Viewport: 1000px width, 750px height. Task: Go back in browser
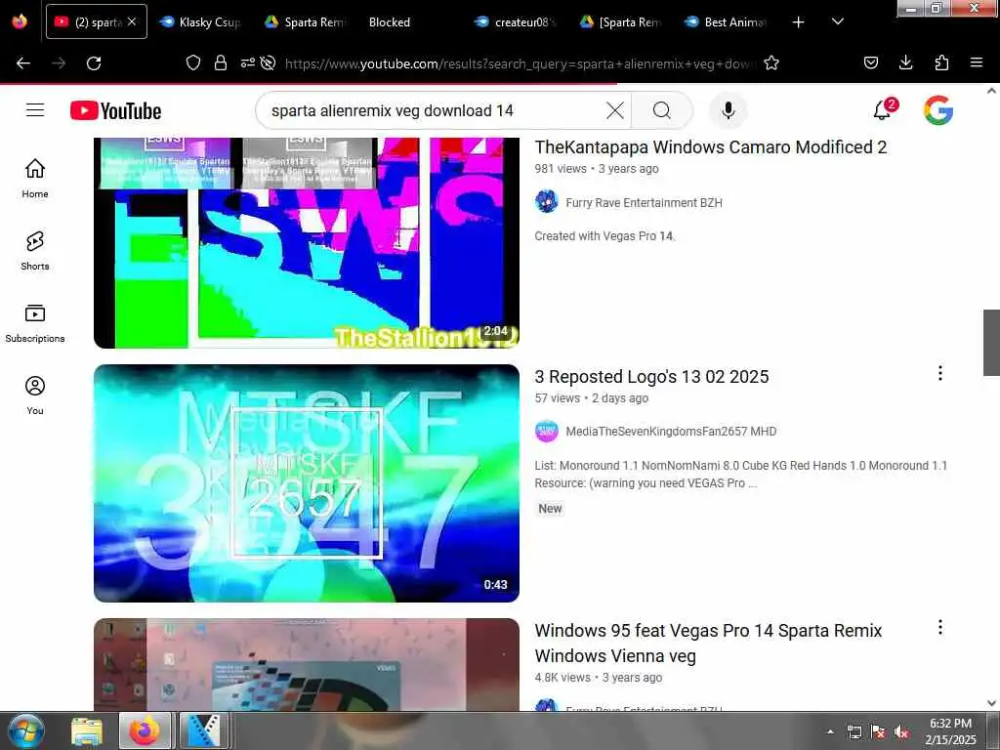23,63
